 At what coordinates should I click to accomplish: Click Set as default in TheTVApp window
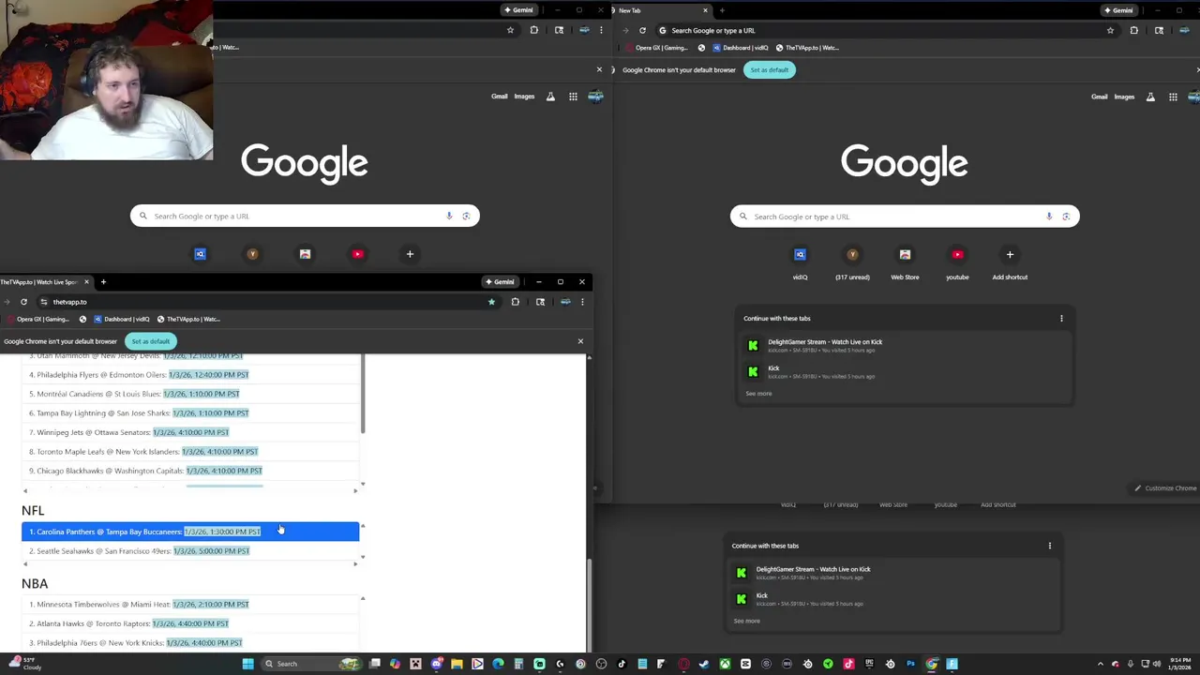[x=150, y=341]
